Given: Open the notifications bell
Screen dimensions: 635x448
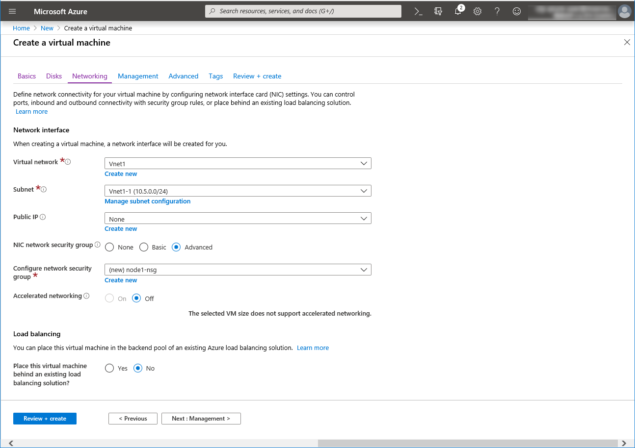Looking at the screenshot, I should [458, 11].
